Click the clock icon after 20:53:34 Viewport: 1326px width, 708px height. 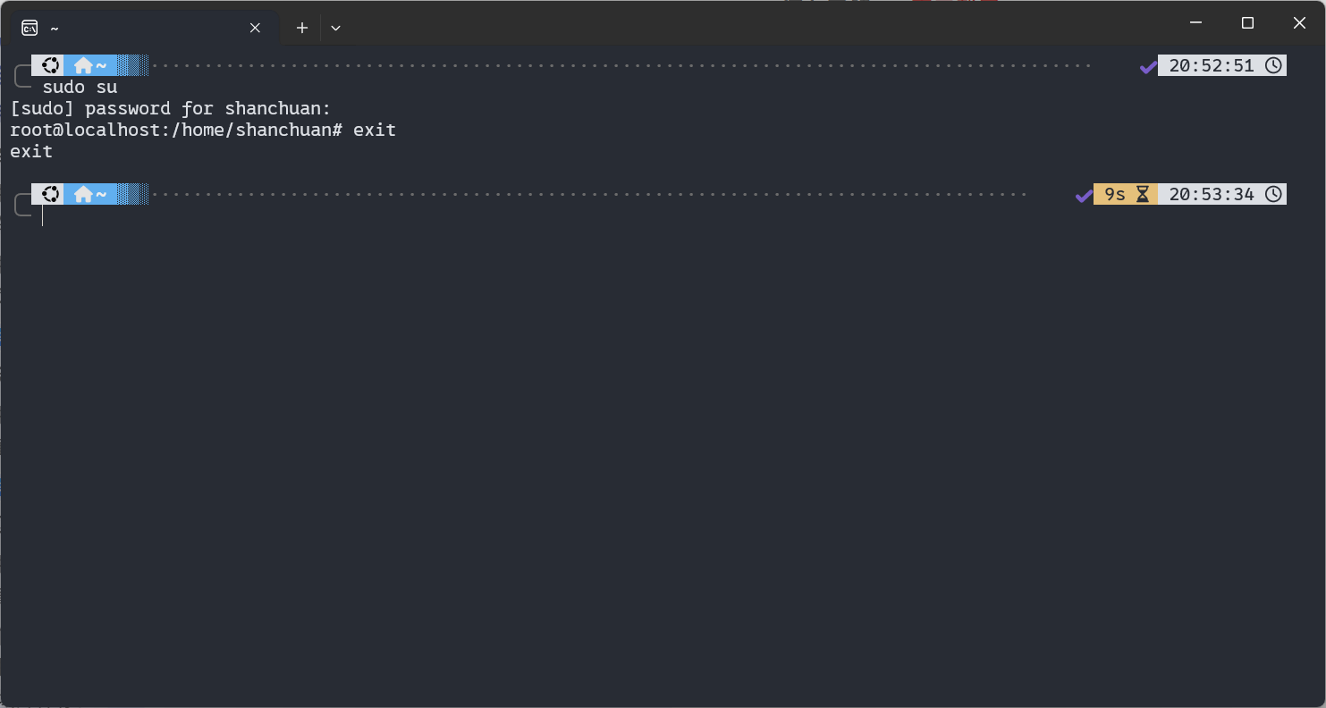coord(1273,194)
